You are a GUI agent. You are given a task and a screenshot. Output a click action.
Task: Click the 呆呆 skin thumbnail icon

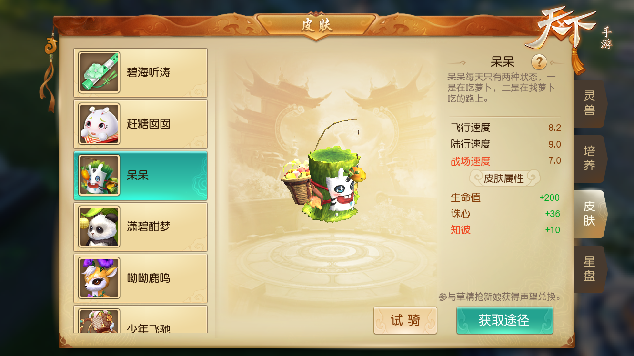click(99, 175)
